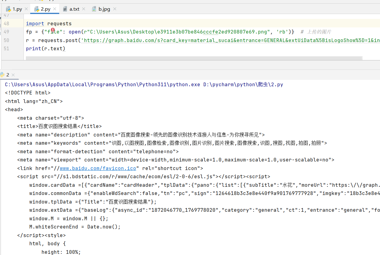The width and height of the screenshot is (380, 255).
Task: Select the 2.py editor tab
Action: tap(45, 9)
